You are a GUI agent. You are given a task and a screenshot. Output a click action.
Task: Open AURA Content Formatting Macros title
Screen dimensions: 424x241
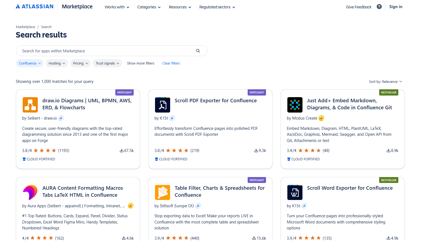[83, 191]
